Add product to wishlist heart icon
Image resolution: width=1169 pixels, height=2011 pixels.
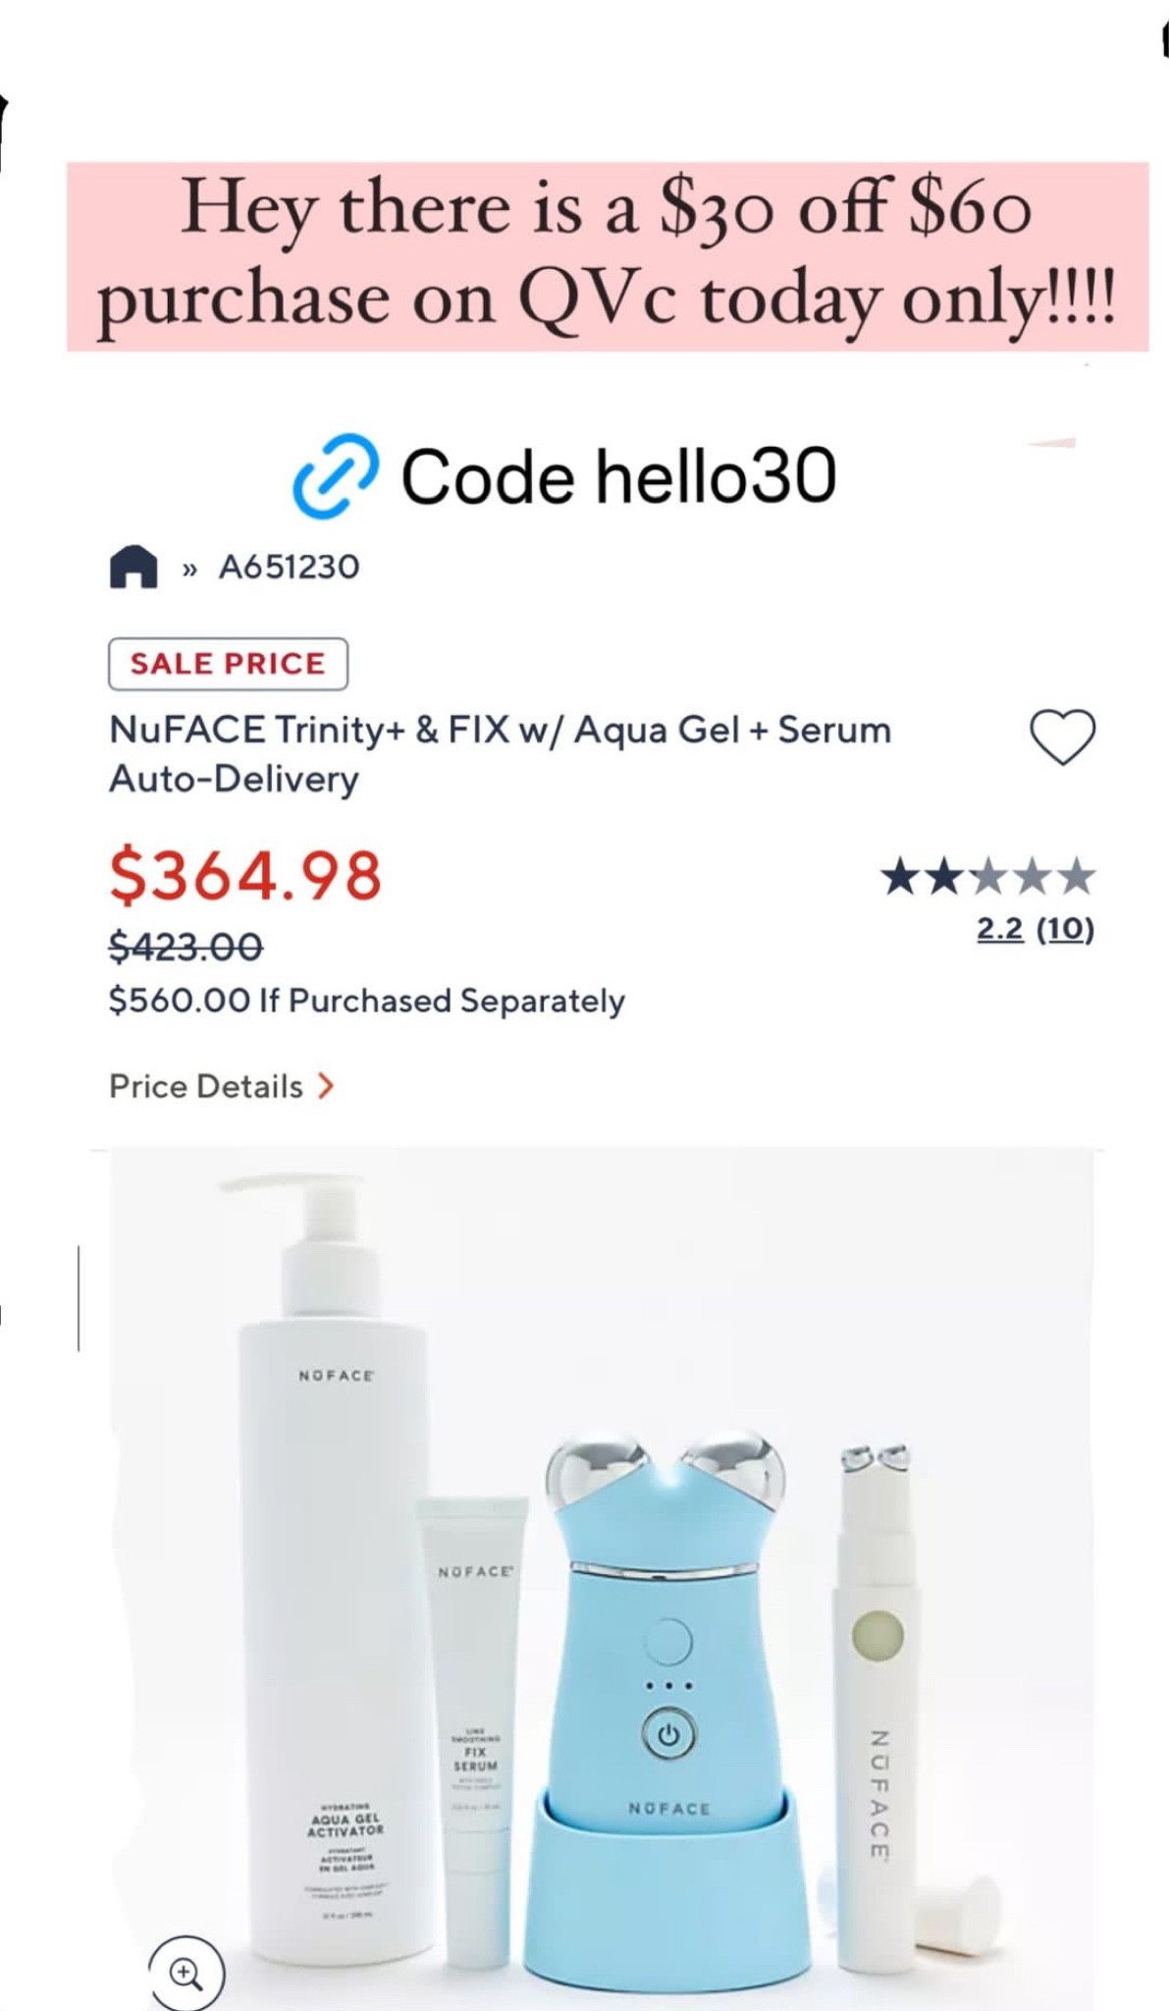click(x=1062, y=736)
